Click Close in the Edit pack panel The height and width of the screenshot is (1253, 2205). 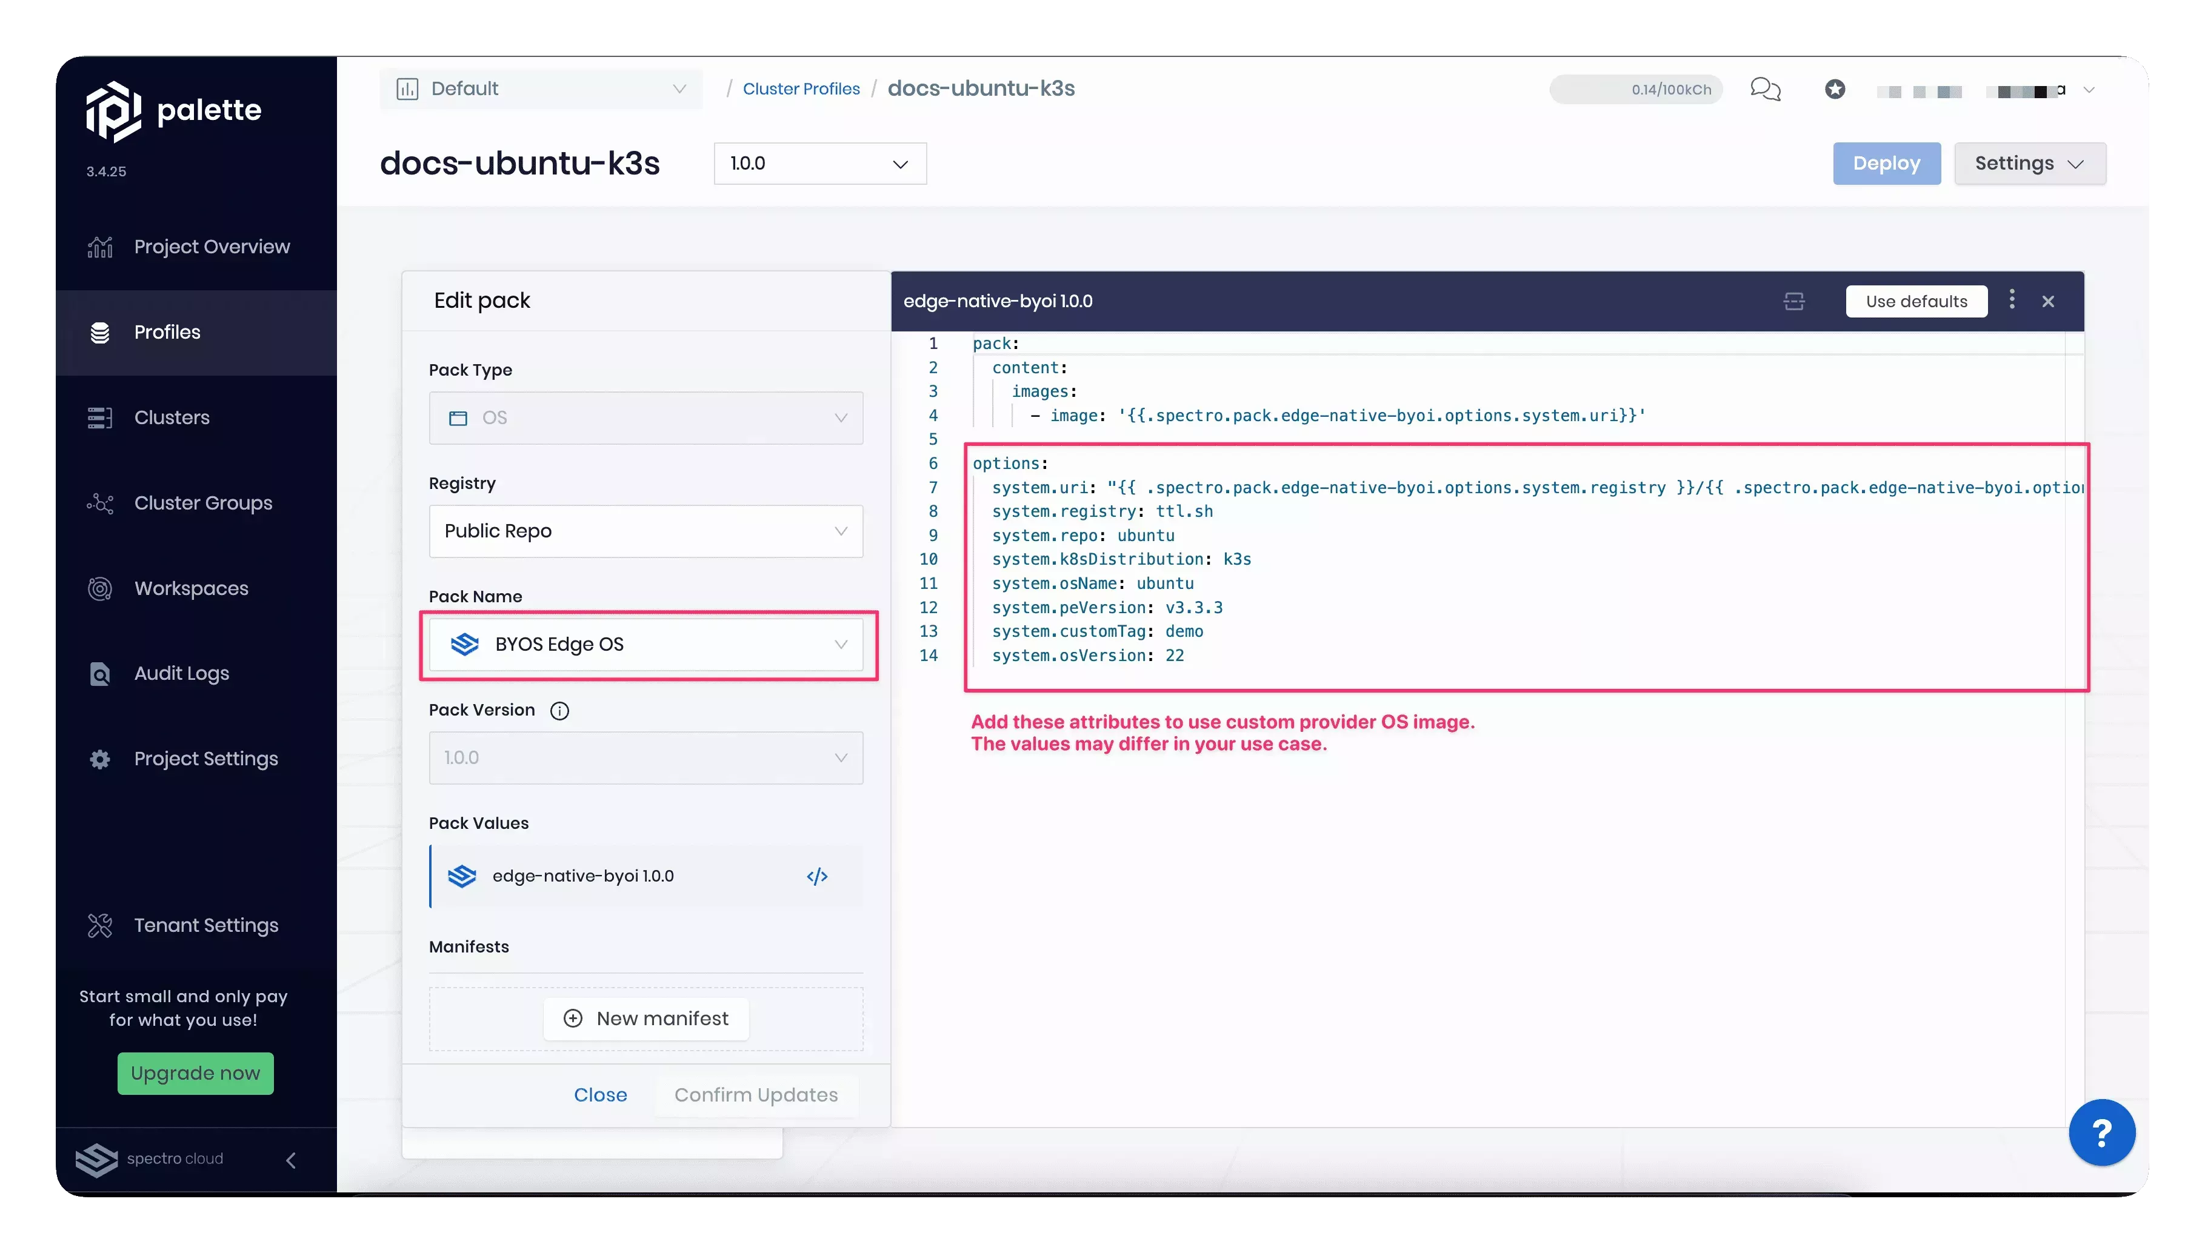(600, 1095)
